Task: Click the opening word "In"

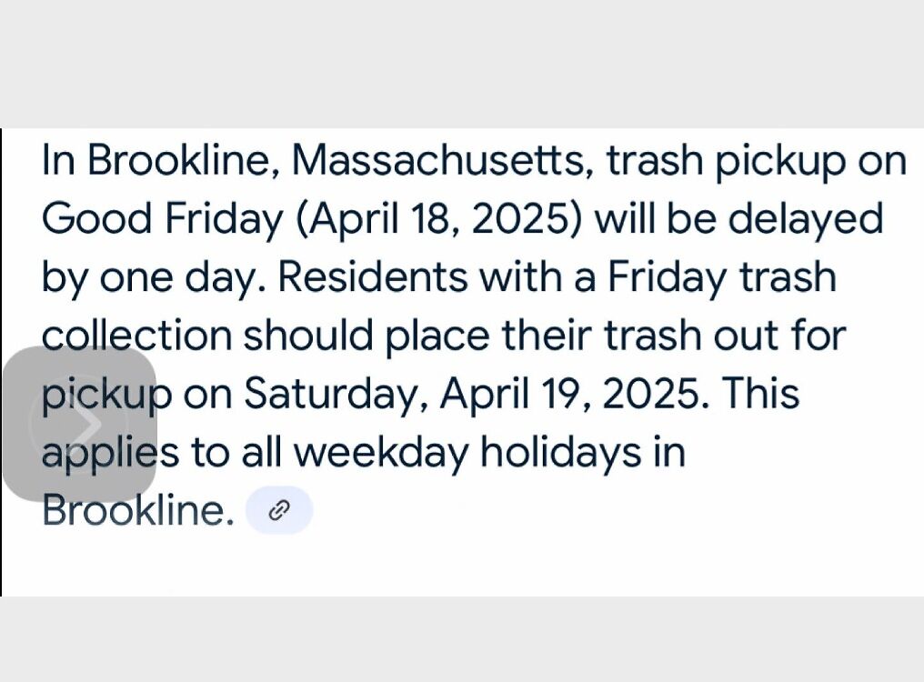Action: (x=59, y=160)
